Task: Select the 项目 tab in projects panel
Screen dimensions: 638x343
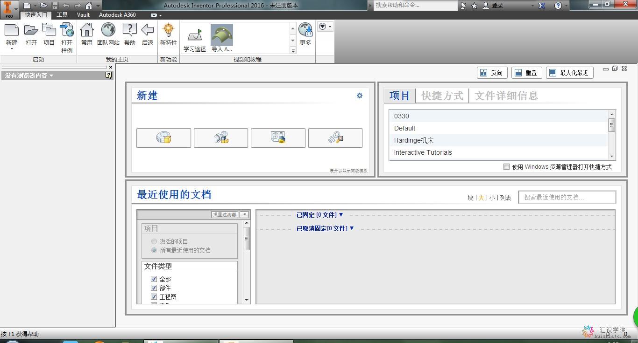Action: coord(400,96)
